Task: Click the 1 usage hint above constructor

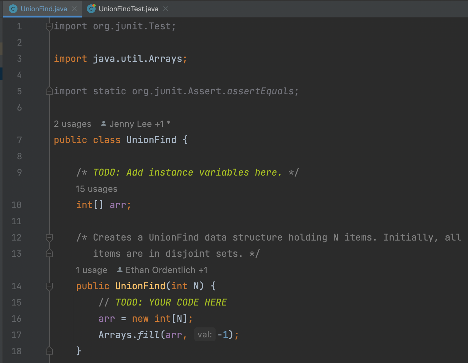Action: (x=91, y=270)
